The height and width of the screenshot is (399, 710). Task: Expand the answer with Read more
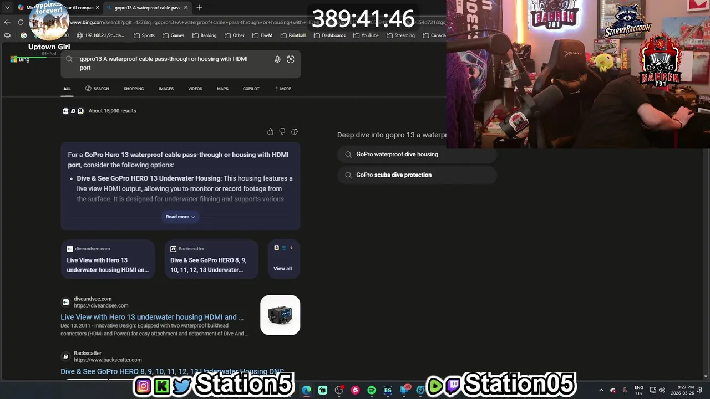180,217
